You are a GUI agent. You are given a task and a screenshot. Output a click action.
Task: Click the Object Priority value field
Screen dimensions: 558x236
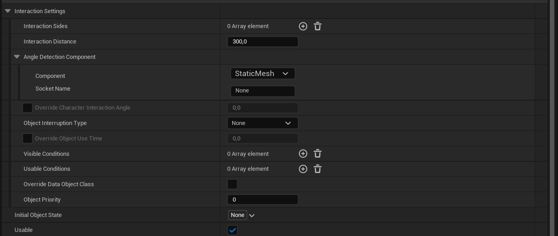pyautogui.click(x=263, y=200)
